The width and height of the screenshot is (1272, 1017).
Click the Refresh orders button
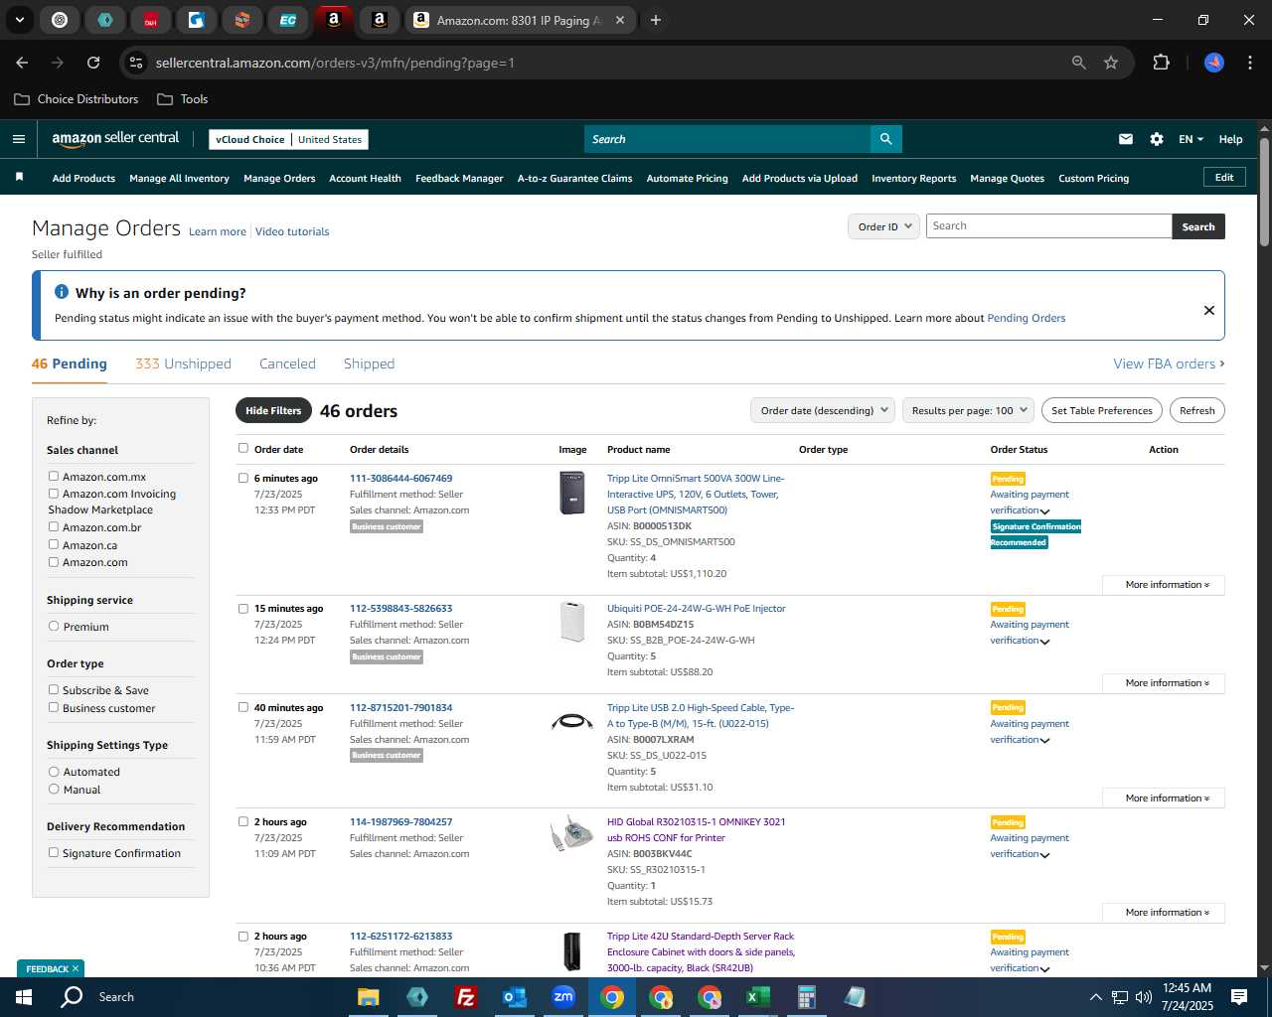(x=1196, y=410)
